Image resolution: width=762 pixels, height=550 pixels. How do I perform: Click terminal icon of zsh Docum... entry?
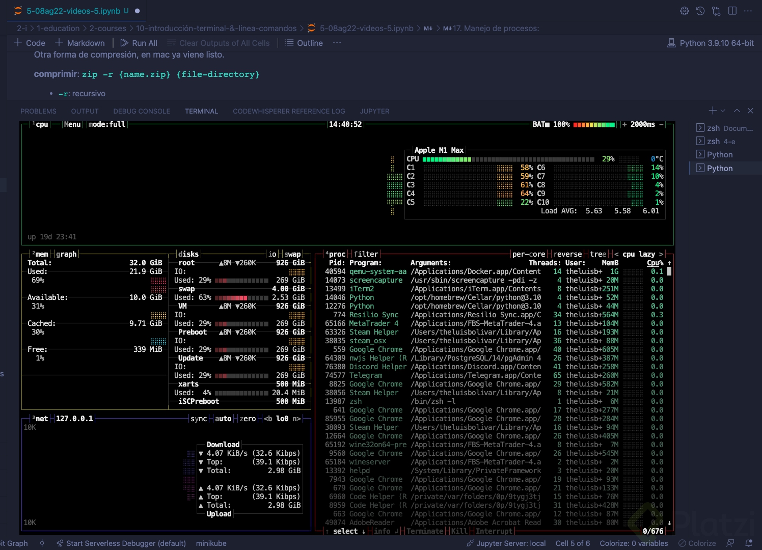(x=700, y=128)
